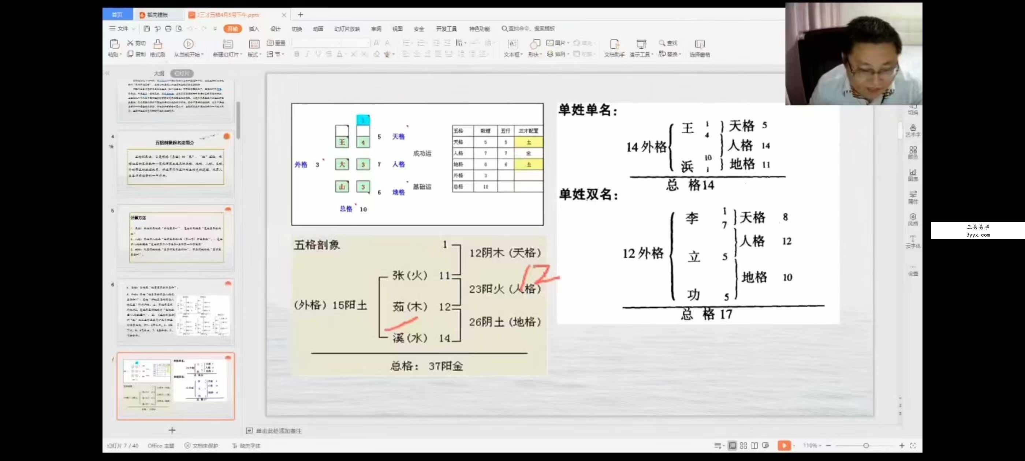1025x461 pixels.
Task: Switch to the template (稻壳模板) document tab
Action: click(x=157, y=15)
